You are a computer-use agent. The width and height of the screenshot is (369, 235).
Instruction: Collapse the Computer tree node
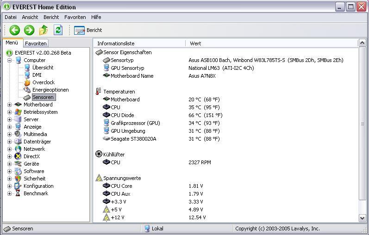(x=9, y=60)
